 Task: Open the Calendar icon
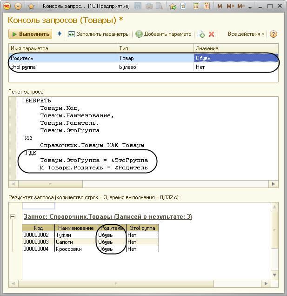207,6
